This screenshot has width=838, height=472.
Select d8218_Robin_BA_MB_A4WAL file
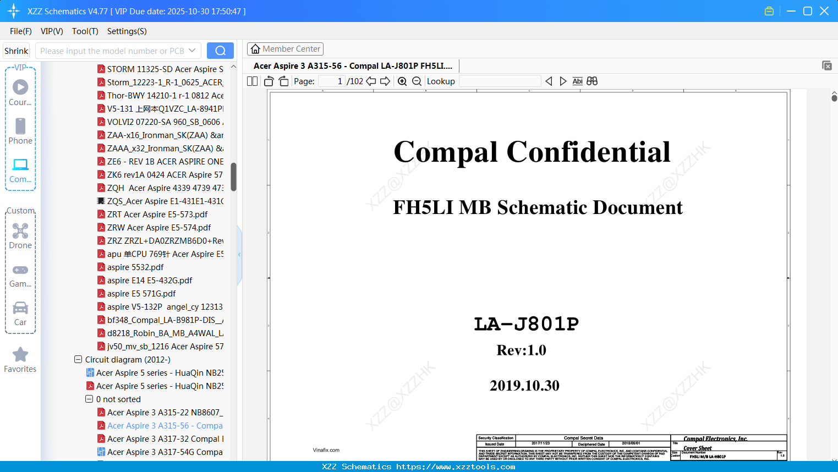[165, 333]
